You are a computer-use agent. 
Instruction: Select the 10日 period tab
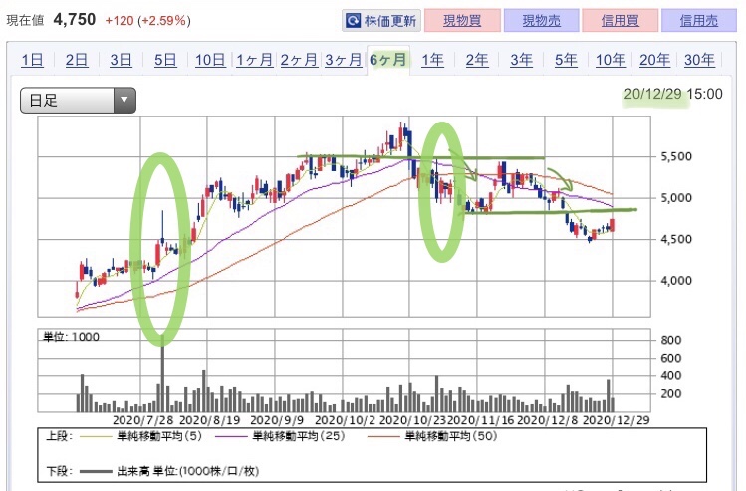(210, 60)
